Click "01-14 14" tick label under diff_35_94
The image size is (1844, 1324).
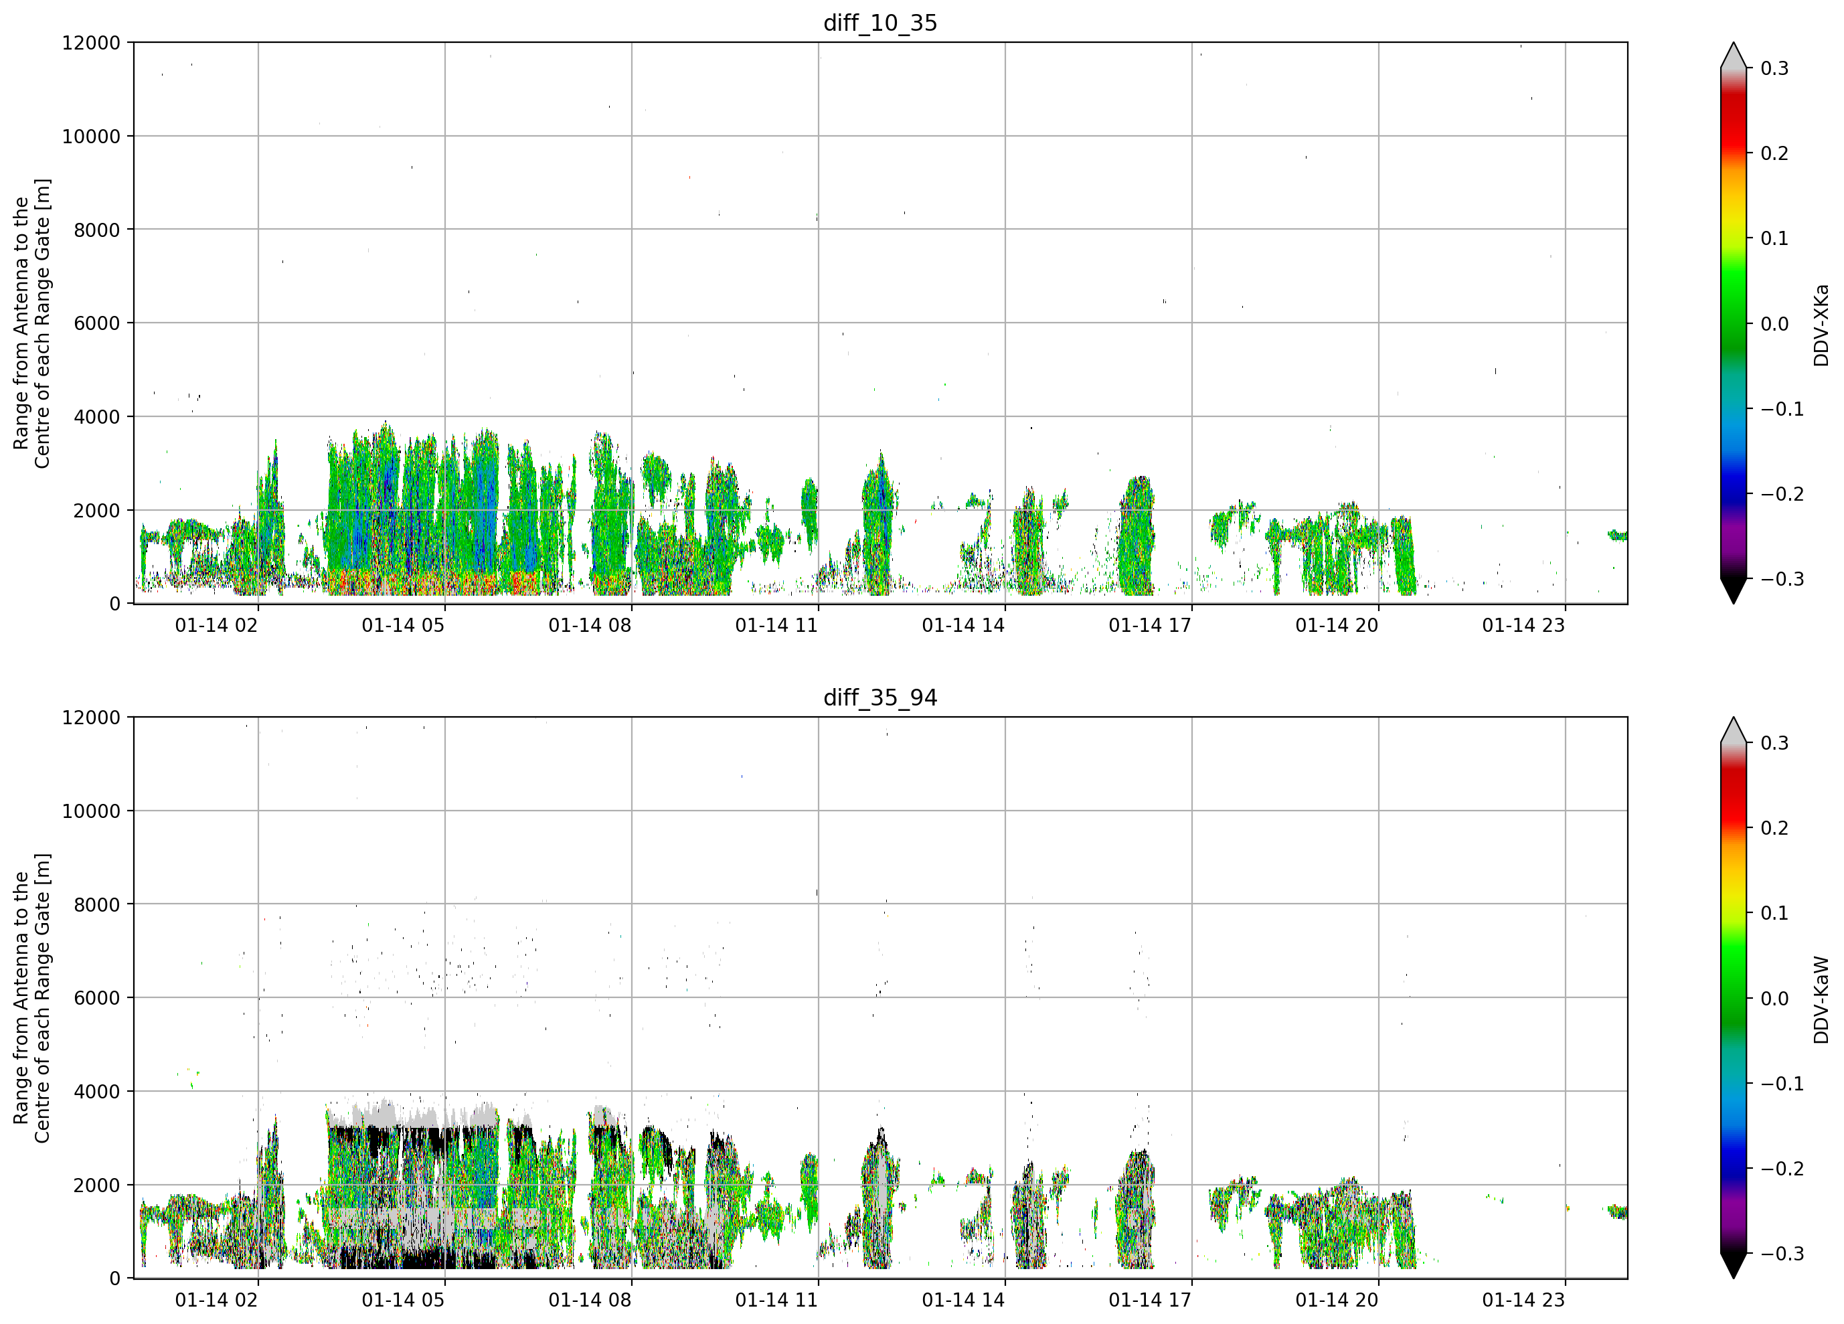(963, 1301)
